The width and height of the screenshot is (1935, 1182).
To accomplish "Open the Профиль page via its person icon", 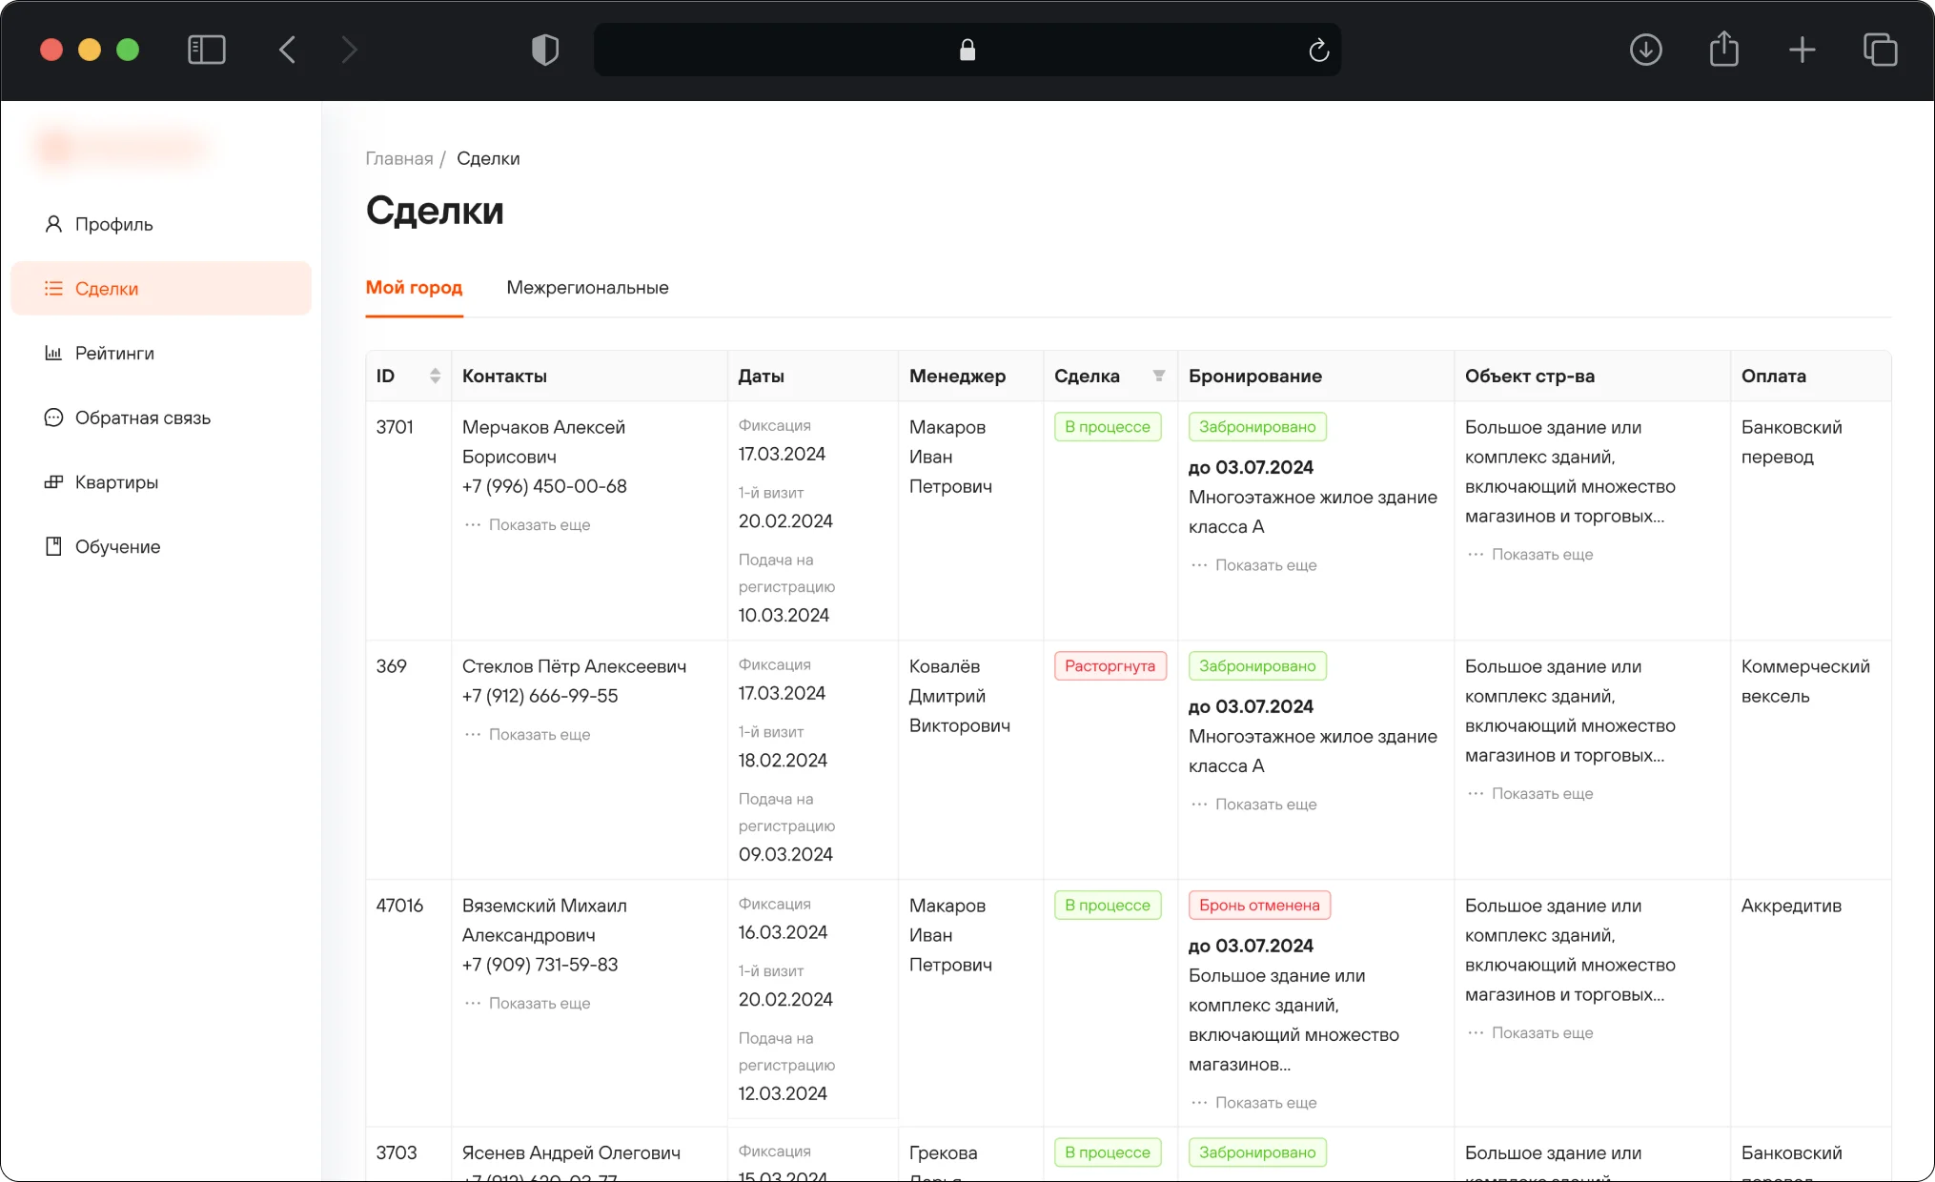I will [x=53, y=224].
